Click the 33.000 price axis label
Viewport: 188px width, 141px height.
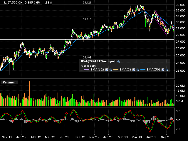coord(181,5)
